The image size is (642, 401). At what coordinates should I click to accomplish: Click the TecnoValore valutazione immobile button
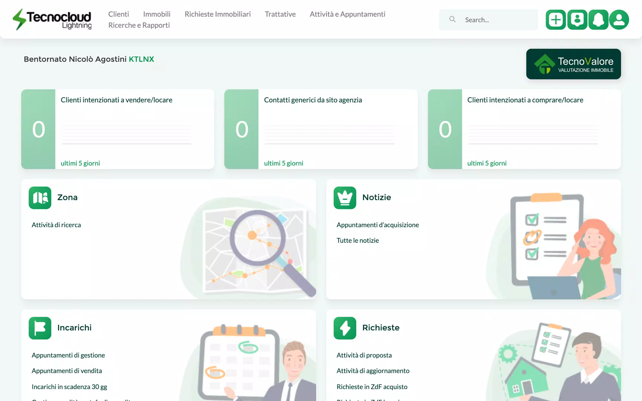(573, 64)
